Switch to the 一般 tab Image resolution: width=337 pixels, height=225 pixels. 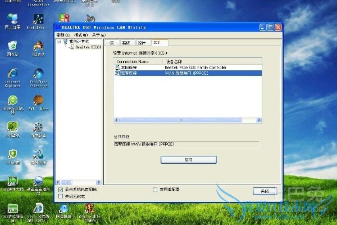click(112, 43)
